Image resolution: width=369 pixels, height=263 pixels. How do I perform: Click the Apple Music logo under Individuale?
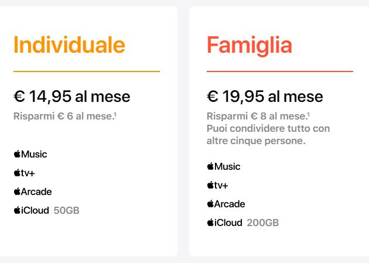click(30, 155)
